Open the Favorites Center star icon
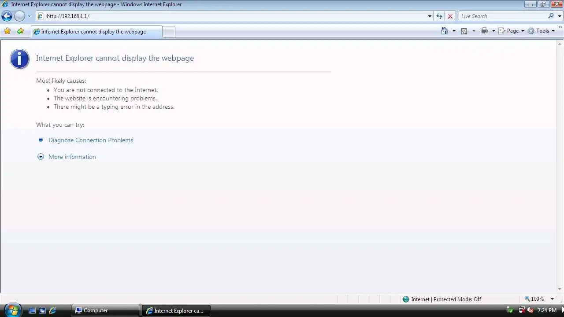This screenshot has width=564, height=317. tap(7, 31)
